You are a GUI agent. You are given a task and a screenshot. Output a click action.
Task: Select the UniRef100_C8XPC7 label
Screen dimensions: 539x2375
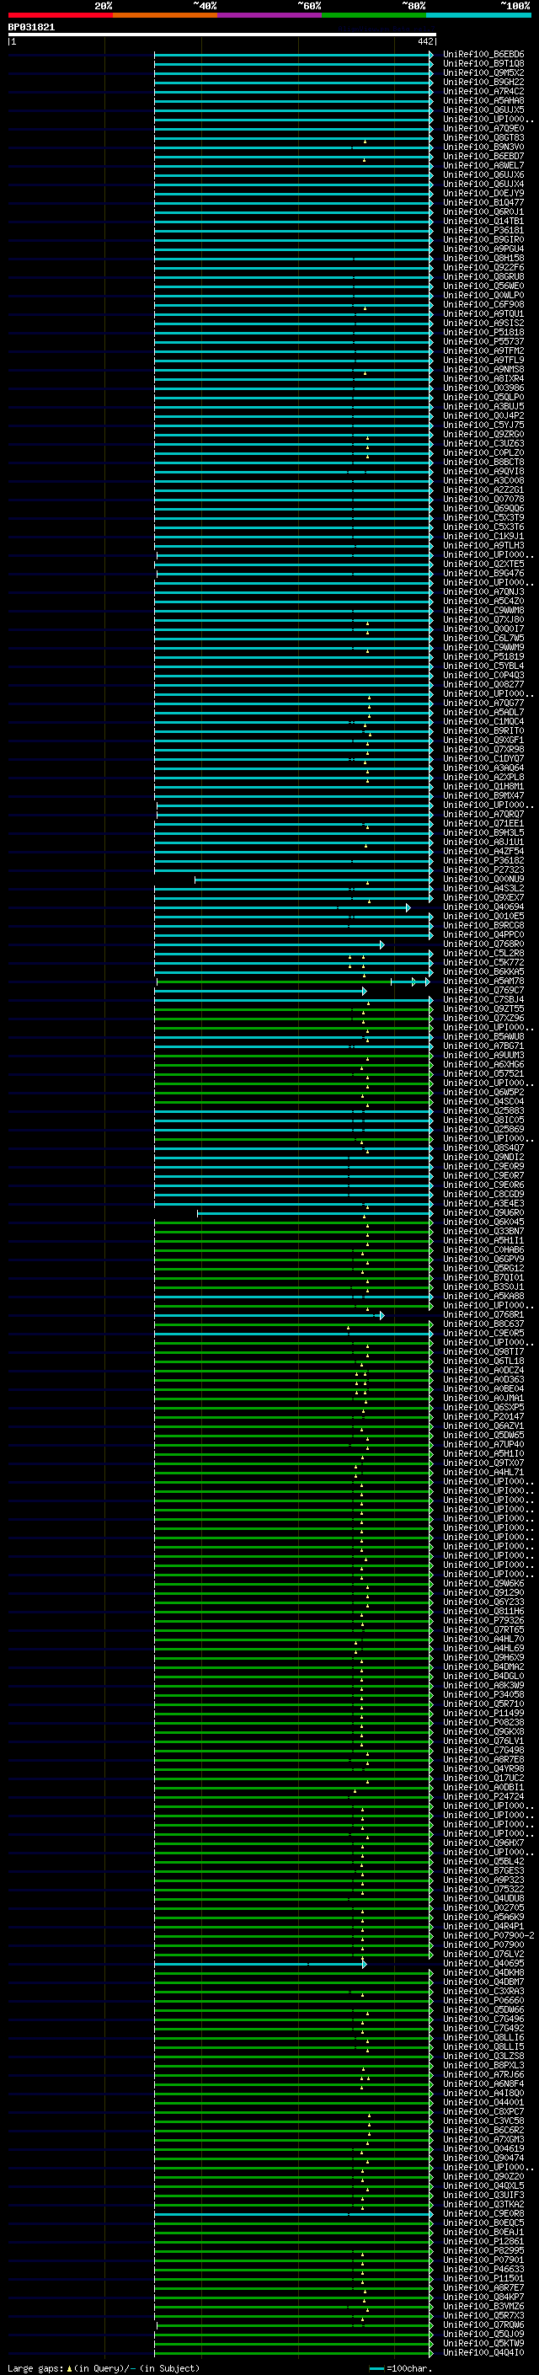483,2111
